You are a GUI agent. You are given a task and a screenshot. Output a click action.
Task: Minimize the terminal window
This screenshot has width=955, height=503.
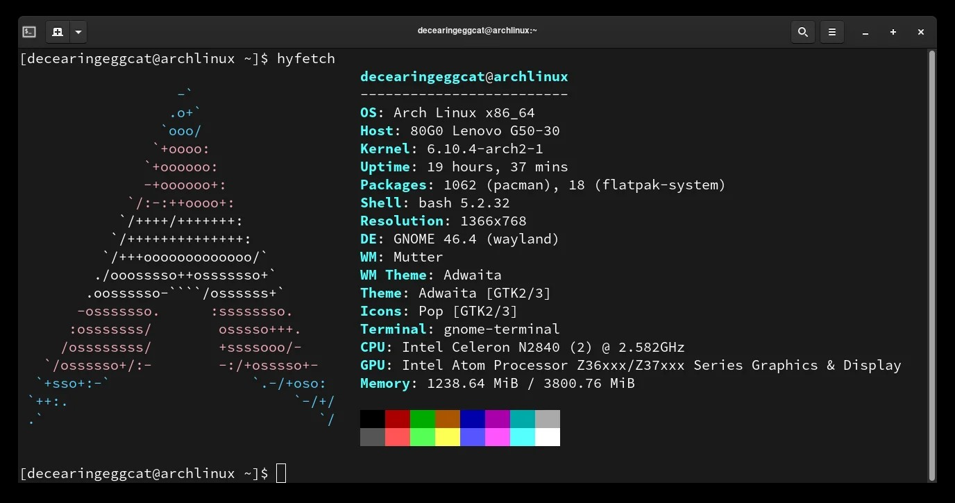(x=865, y=32)
